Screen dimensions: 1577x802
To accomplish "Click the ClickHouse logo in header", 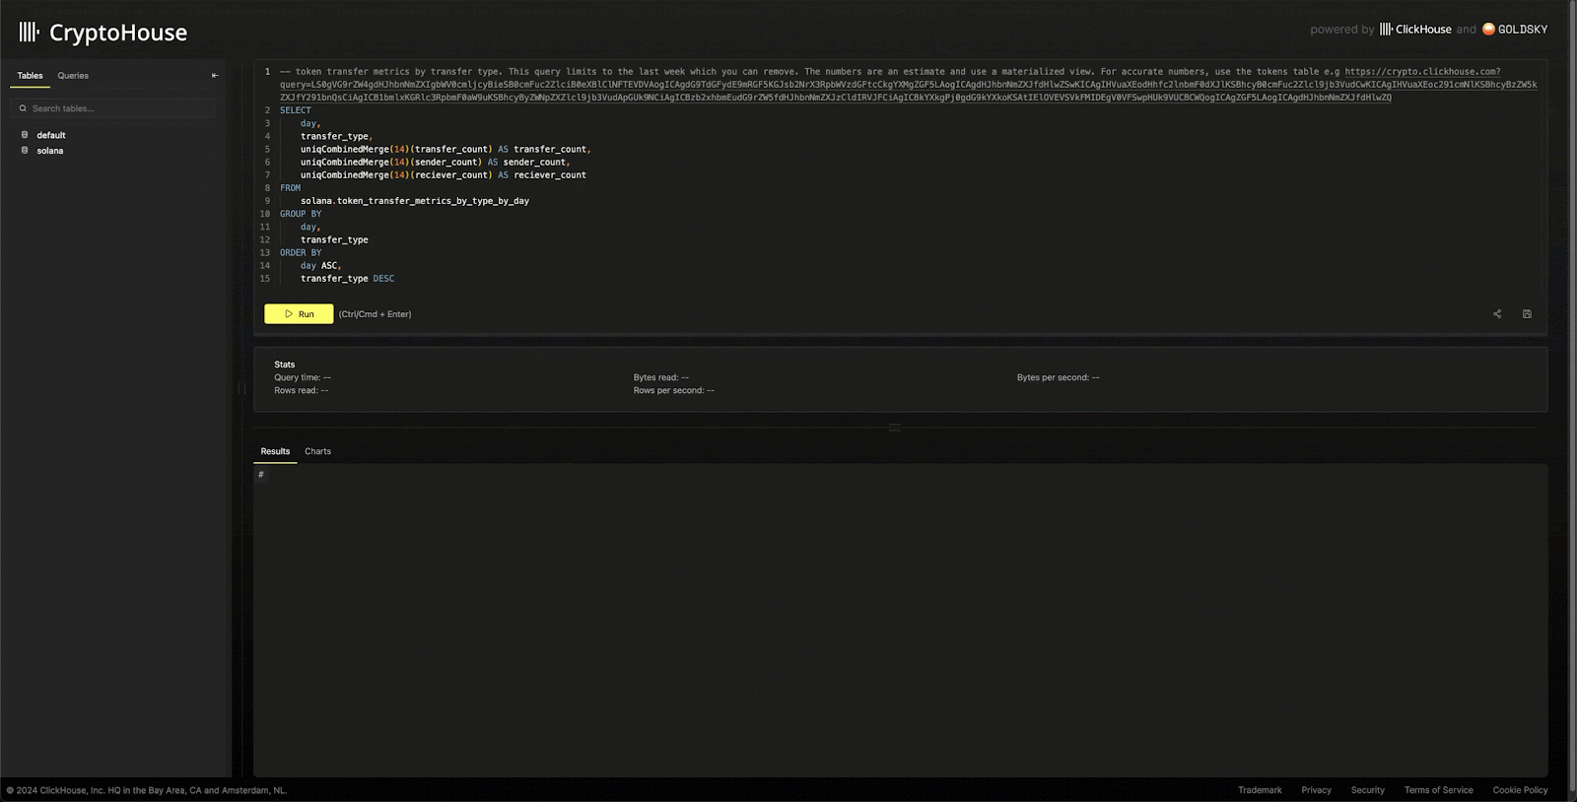I will 1415,30.
